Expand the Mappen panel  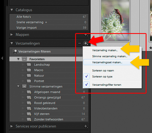12,34
